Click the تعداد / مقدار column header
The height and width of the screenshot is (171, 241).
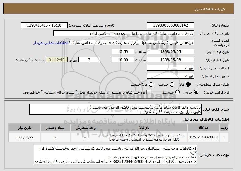pos(55,128)
